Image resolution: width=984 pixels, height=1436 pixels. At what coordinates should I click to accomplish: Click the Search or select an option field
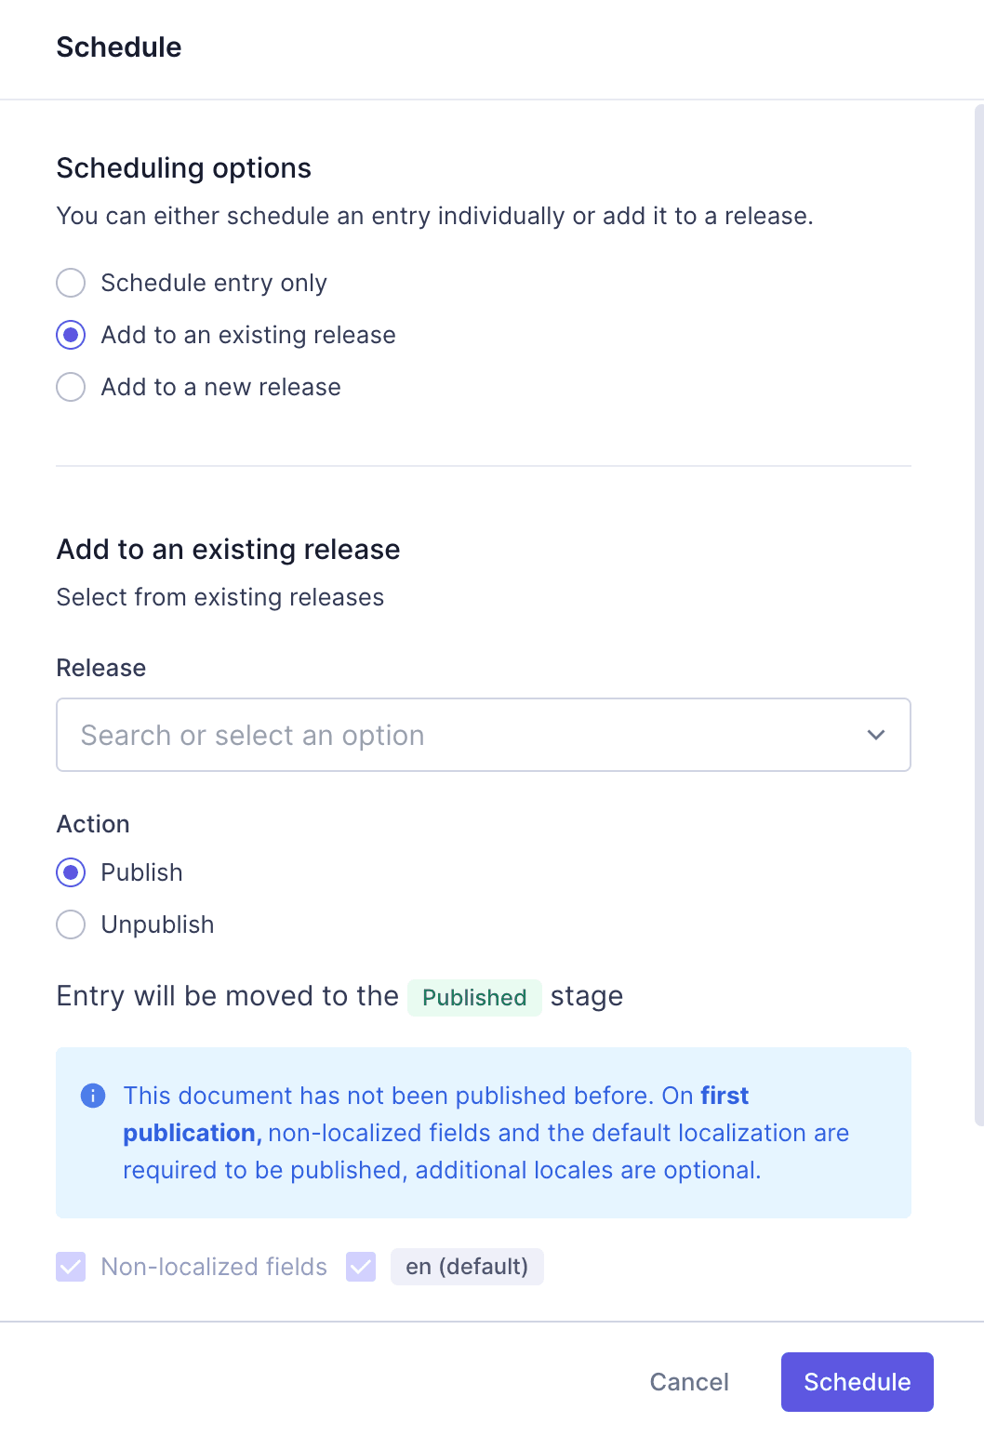tap(446, 735)
